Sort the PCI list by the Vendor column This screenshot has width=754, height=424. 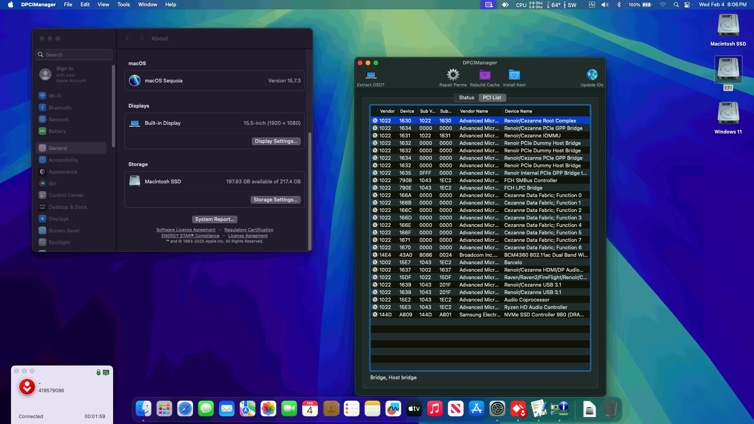387,111
